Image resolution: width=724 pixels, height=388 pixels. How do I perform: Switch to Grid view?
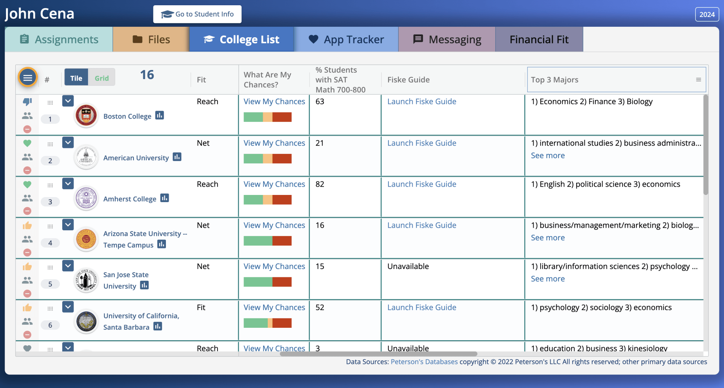point(102,78)
